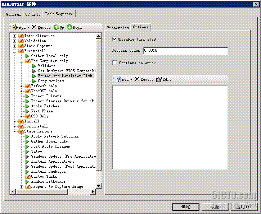Confirm with the 确定 button
Image resolution: width=261 pixels, height=214 pixels.
point(186,207)
